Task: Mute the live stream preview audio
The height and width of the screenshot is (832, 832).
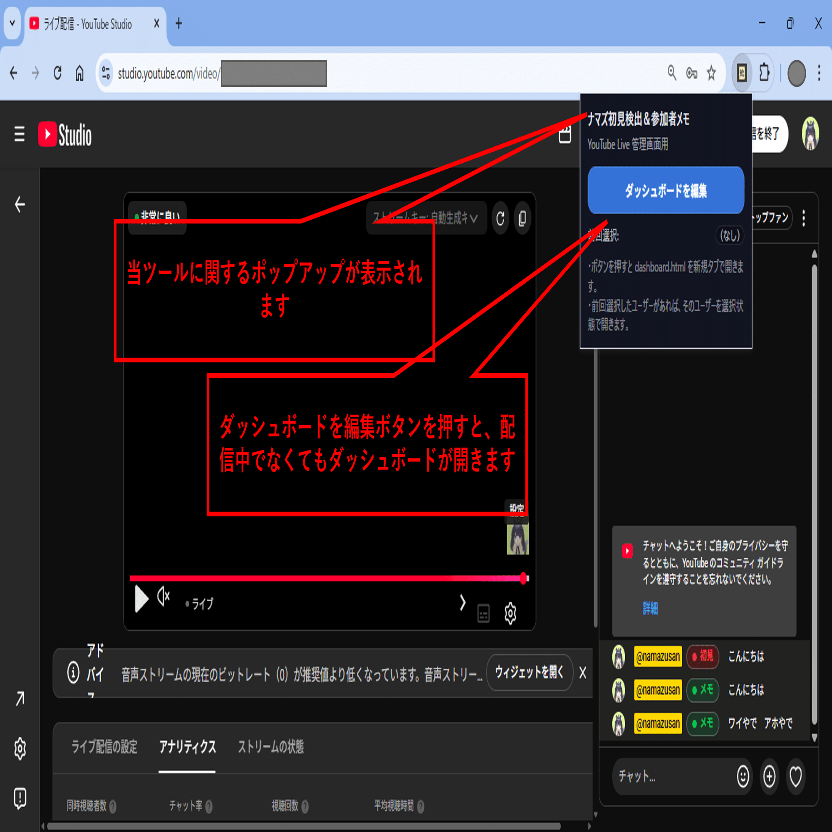Action: pyautogui.click(x=163, y=596)
